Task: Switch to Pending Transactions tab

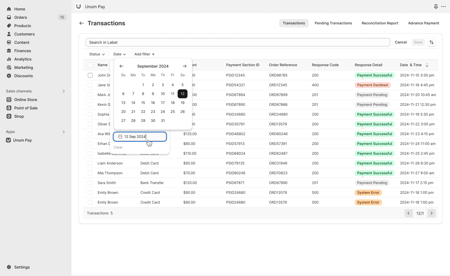Action: pos(333,23)
